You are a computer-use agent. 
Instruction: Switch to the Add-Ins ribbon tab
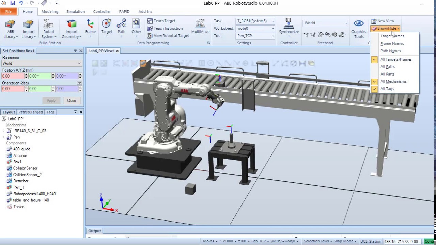[145, 11]
